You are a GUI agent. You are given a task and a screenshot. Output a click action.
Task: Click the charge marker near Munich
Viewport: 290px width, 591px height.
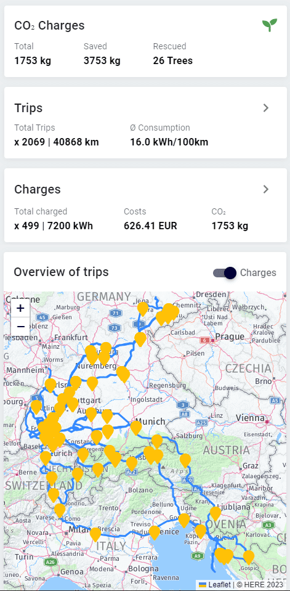pyautogui.click(x=136, y=428)
